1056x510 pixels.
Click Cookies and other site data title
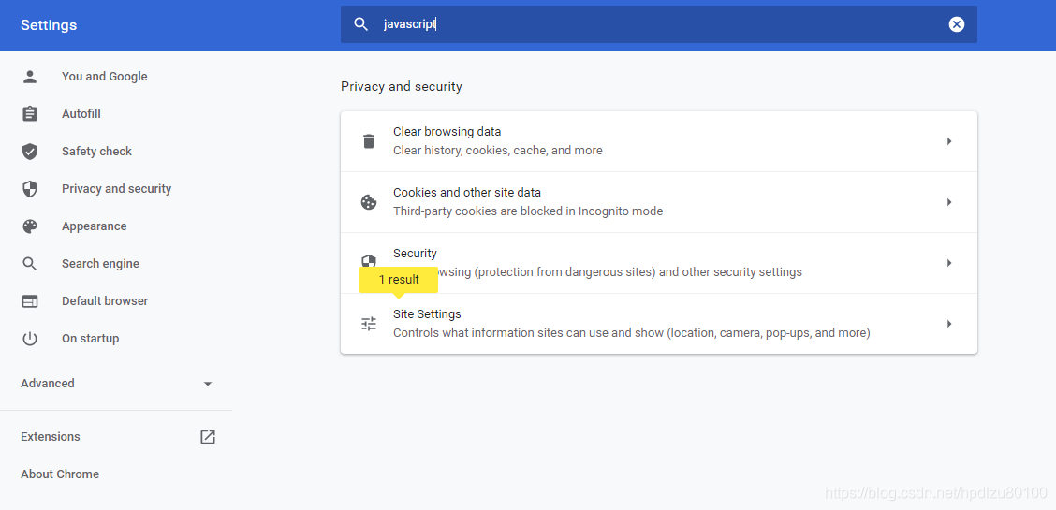[x=467, y=193]
